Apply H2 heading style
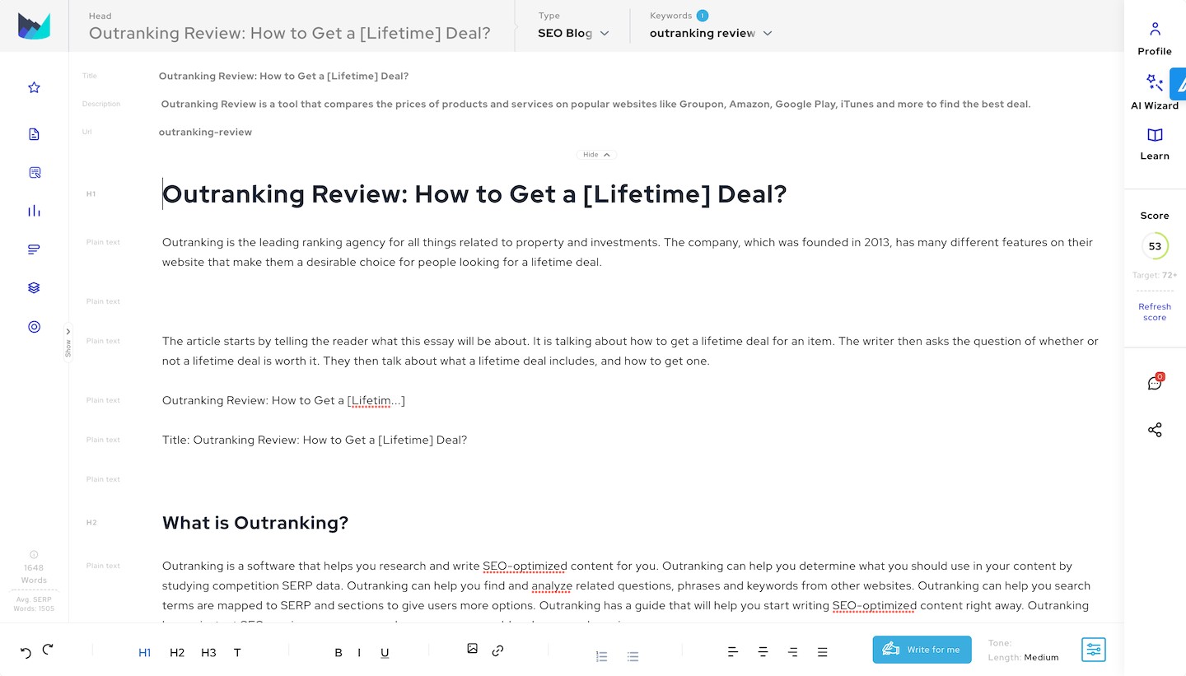Image resolution: width=1186 pixels, height=676 pixels. [177, 652]
